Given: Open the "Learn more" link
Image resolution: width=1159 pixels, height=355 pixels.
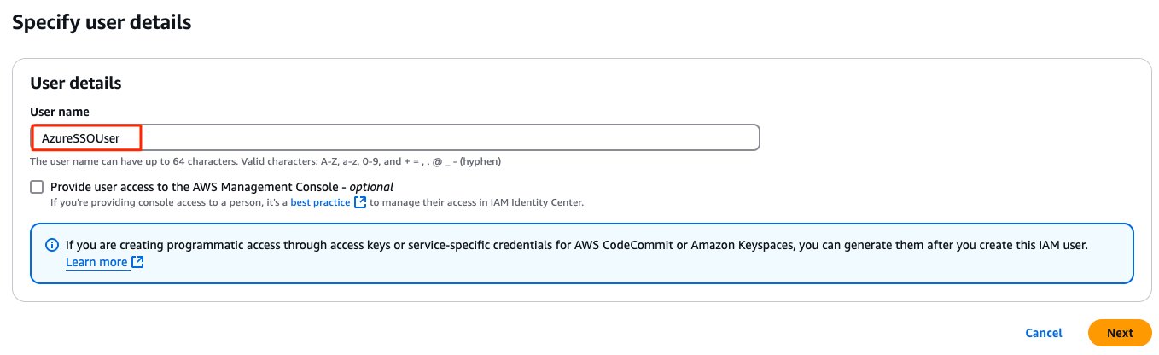Looking at the screenshot, I should pyautogui.click(x=96, y=262).
